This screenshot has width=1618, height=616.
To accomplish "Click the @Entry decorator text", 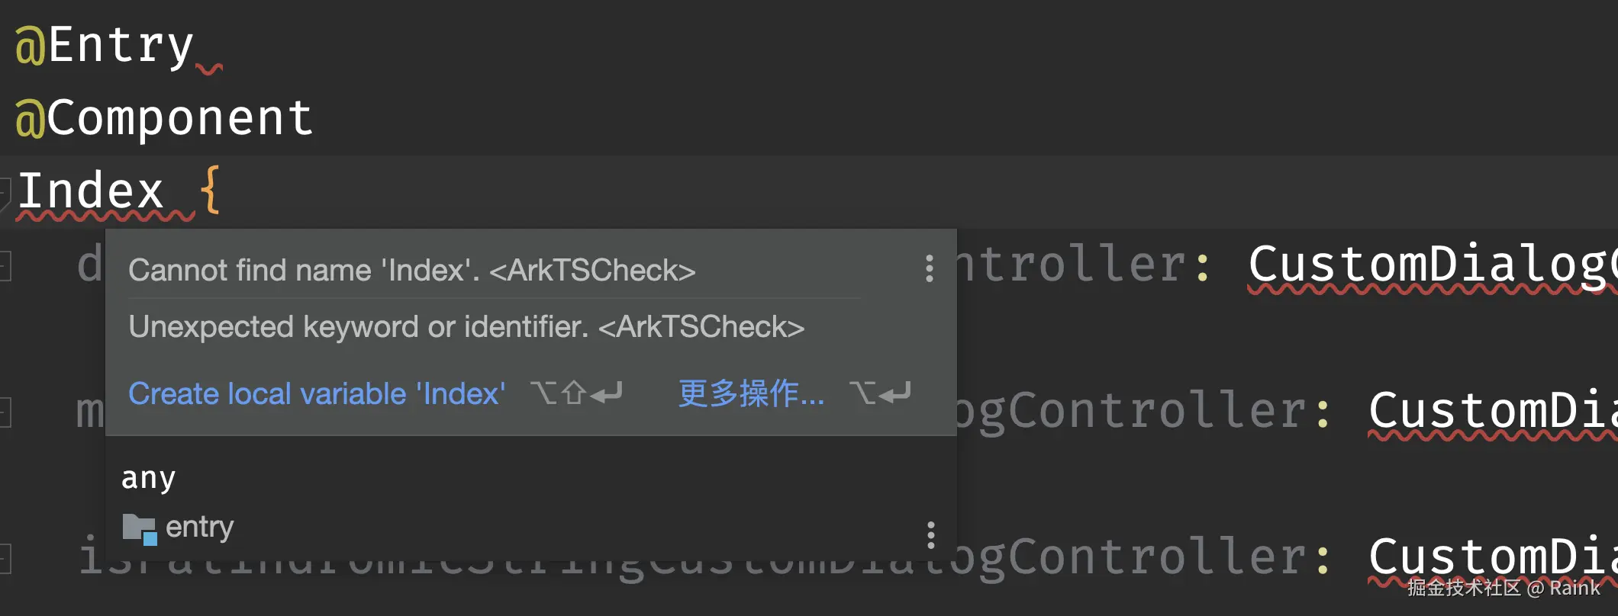I will pyautogui.click(x=105, y=45).
